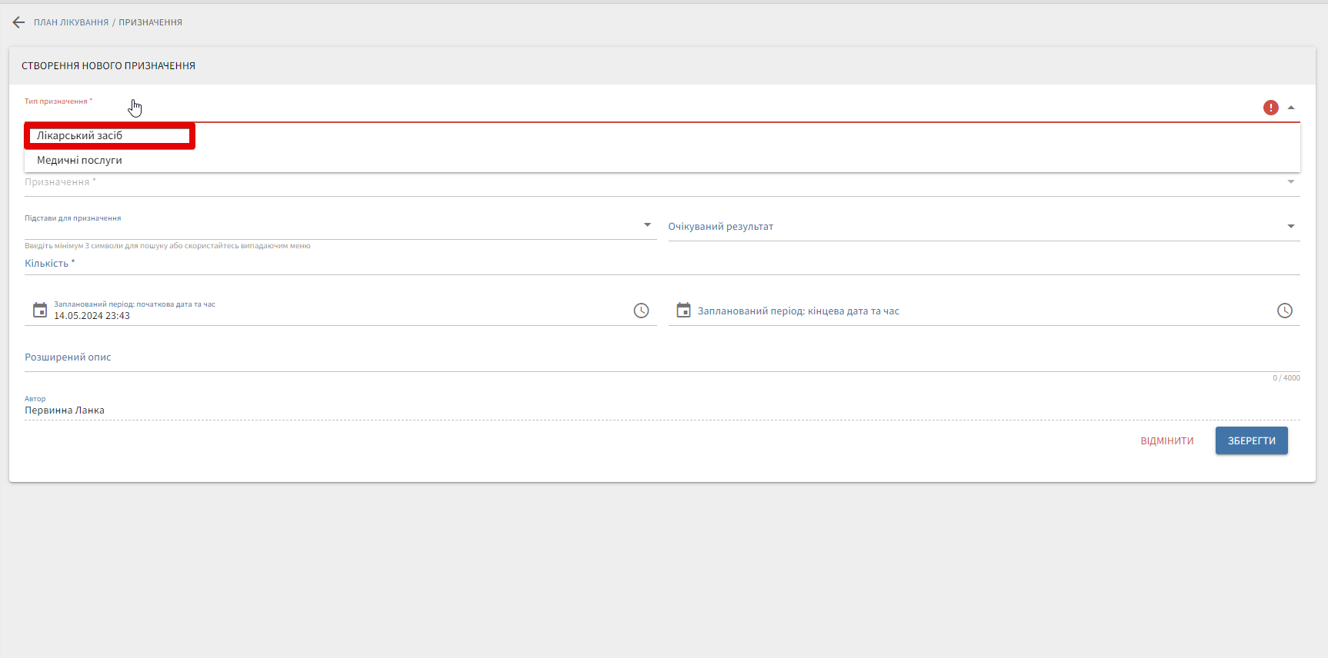Click the start date value 14.05.2024 23:43
Viewport: 1328px width, 658px height.
pos(92,316)
